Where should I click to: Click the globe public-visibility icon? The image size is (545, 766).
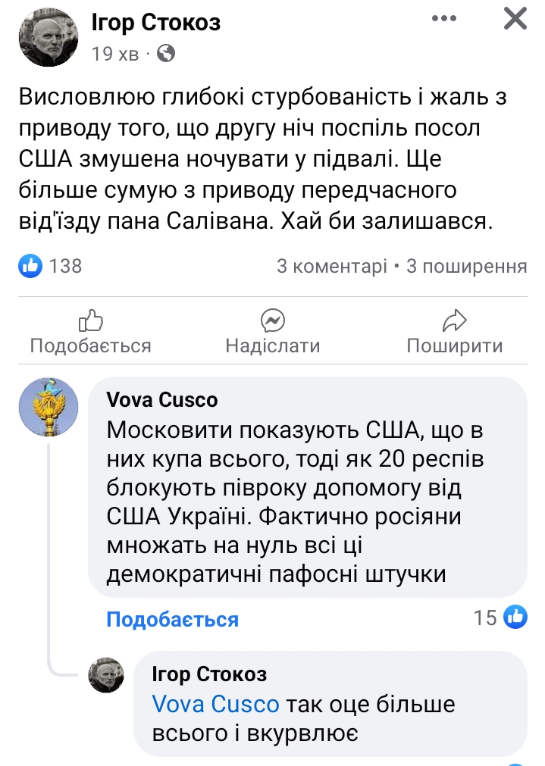coord(166,54)
